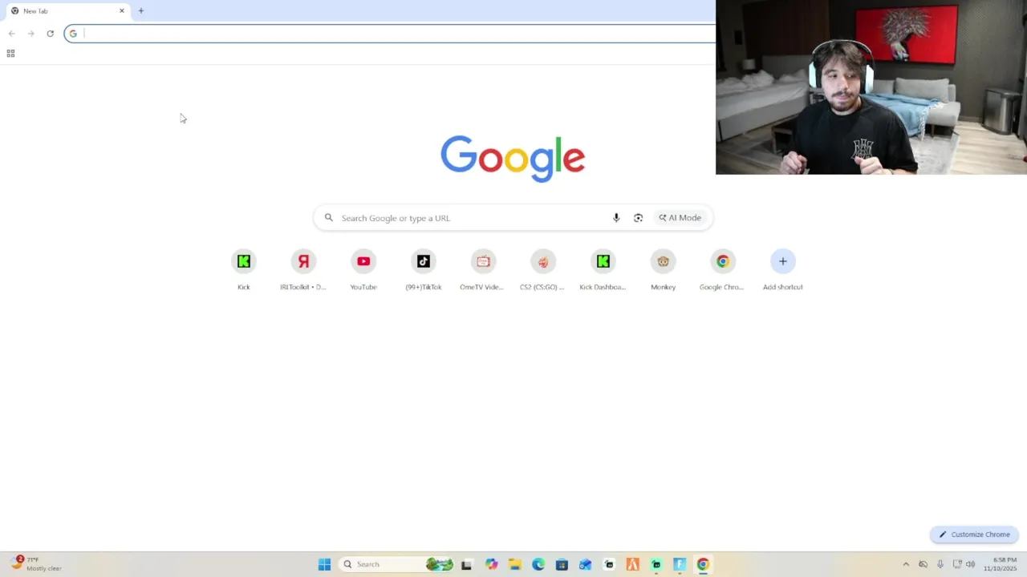Open the network icon in system tray
Image resolution: width=1027 pixels, height=577 pixels.
click(956, 564)
